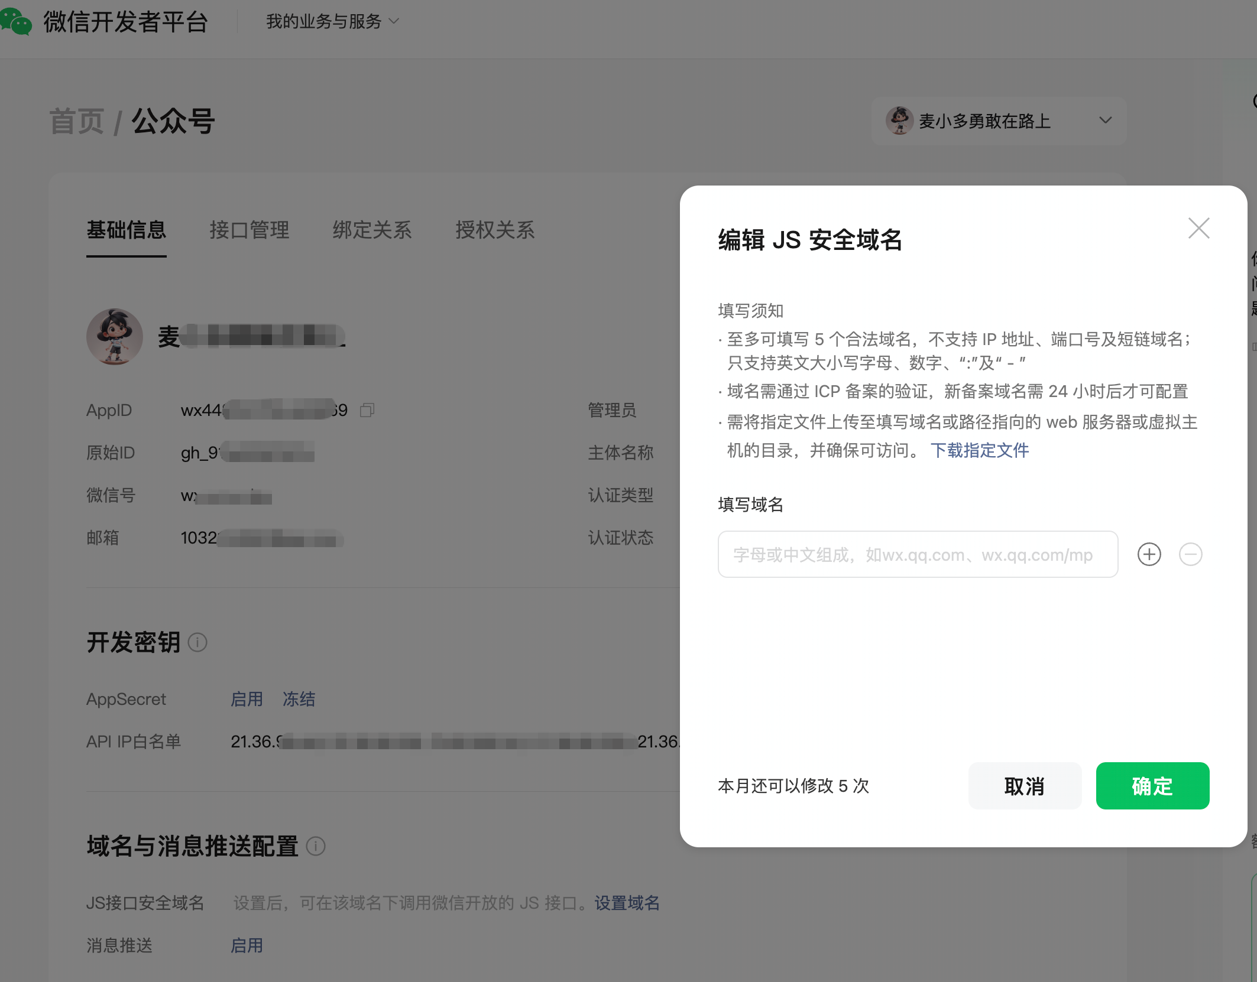Image resolution: width=1257 pixels, height=982 pixels.
Task: Click 首页 in the breadcrumb
Action: tap(76, 122)
